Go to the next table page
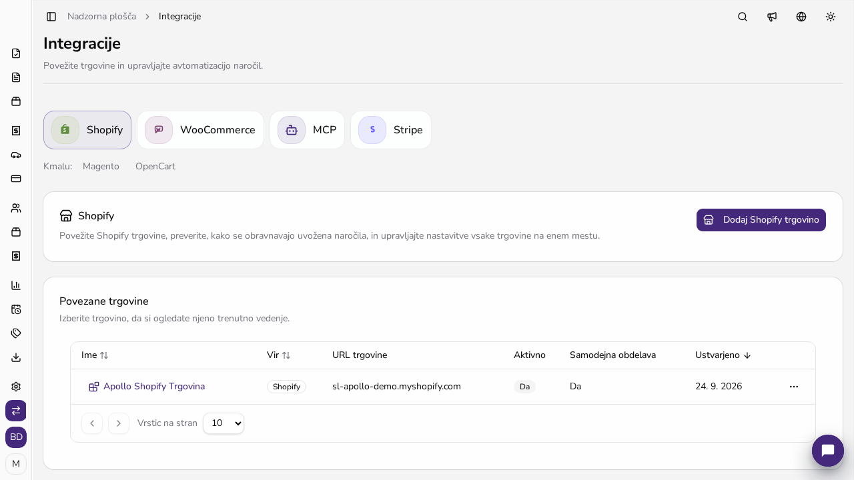Image resolution: width=854 pixels, height=480 pixels. click(119, 423)
